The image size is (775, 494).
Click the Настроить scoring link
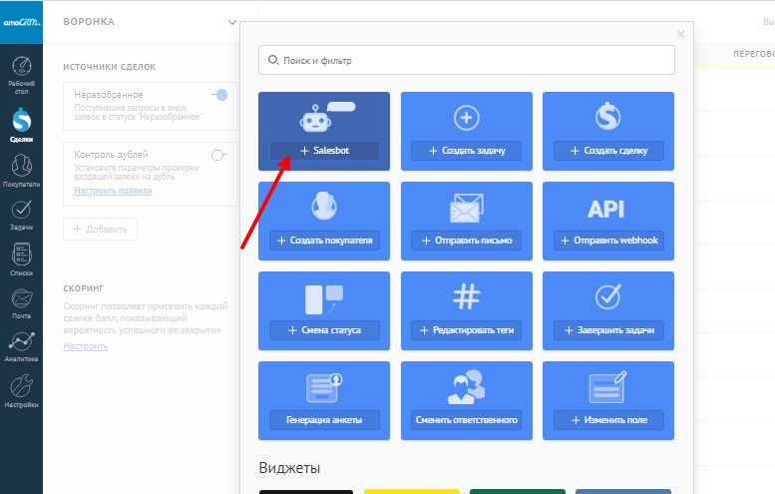[x=85, y=345]
